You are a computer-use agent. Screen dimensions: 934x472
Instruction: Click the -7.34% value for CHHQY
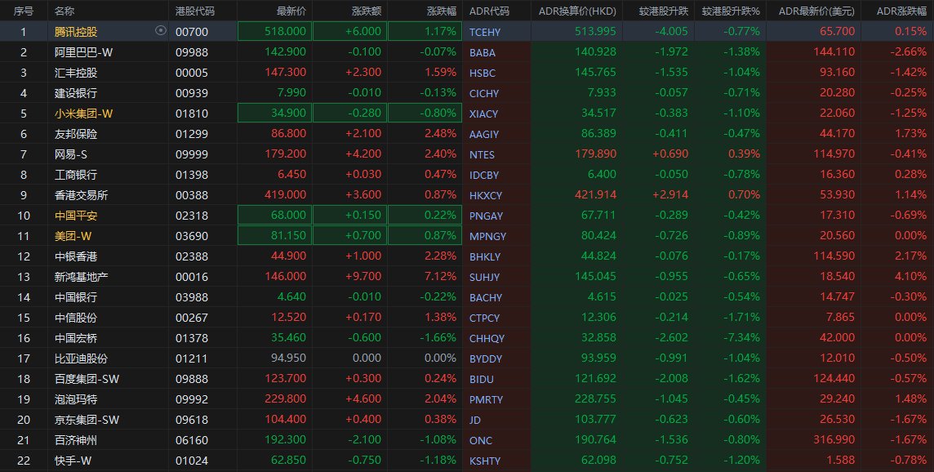[x=741, y=337]
